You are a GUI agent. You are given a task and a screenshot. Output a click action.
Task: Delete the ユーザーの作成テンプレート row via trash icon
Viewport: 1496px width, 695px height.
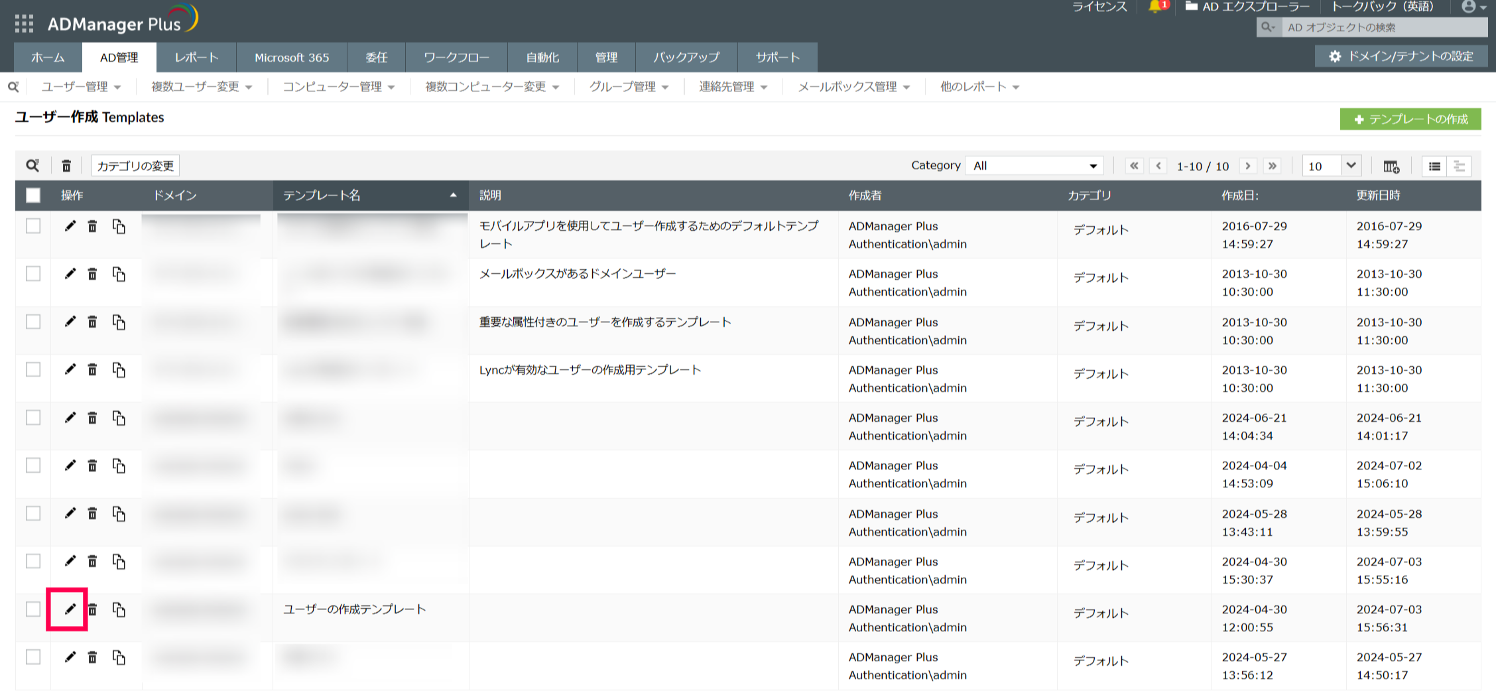pyautogui.click(x=93, y=609)
